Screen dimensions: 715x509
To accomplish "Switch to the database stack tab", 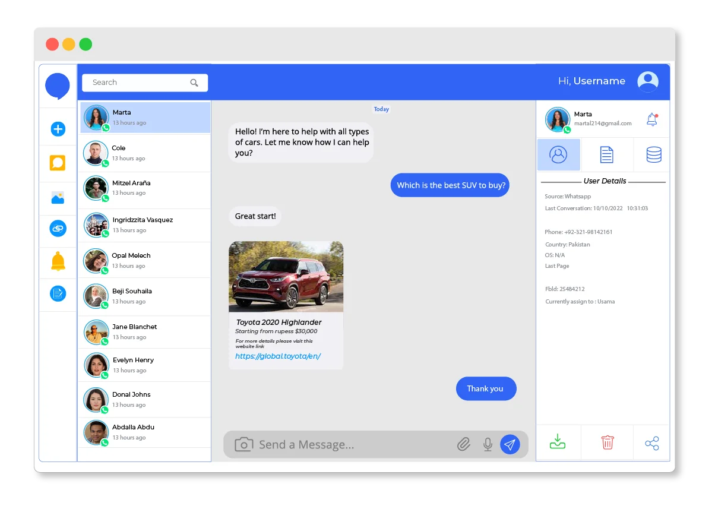I will coord(653,155).
